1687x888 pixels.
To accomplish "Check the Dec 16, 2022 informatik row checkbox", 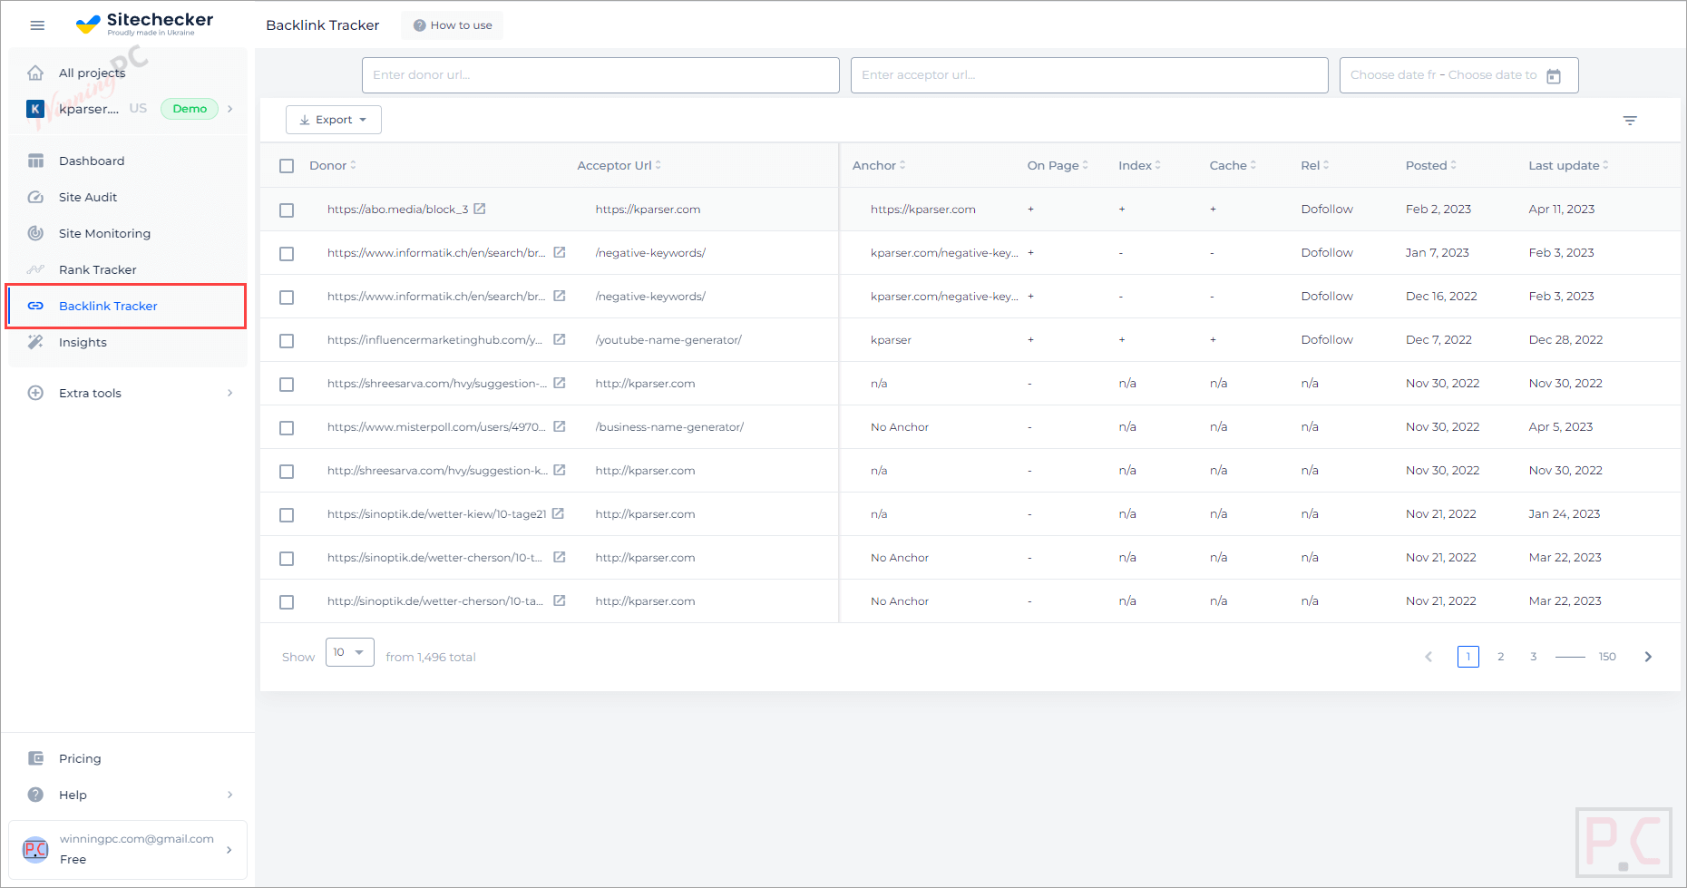I will [287, 298].
